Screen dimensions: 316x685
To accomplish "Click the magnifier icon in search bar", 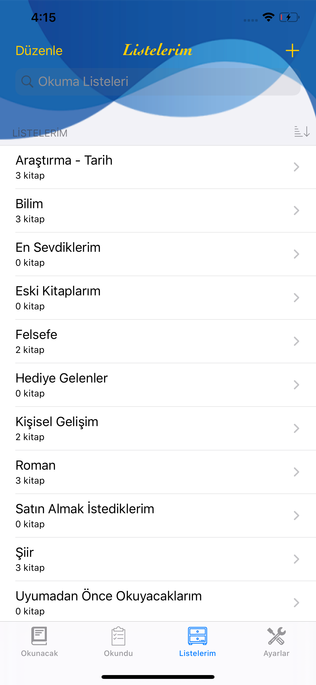I will (27, 81).
